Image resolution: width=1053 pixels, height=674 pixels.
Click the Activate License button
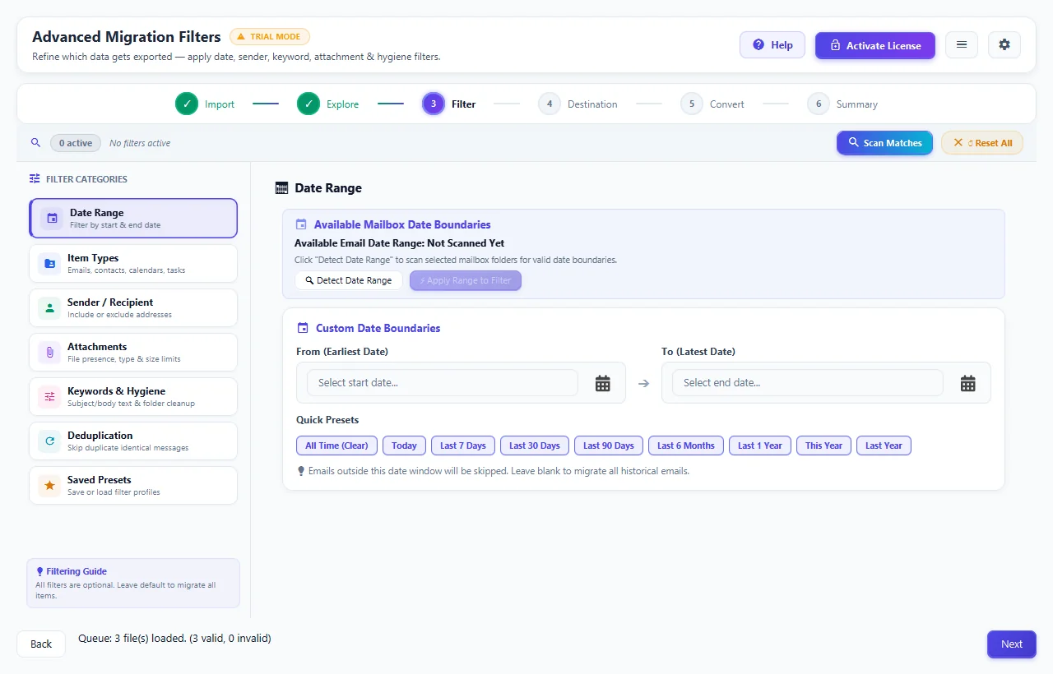(875, 45)
